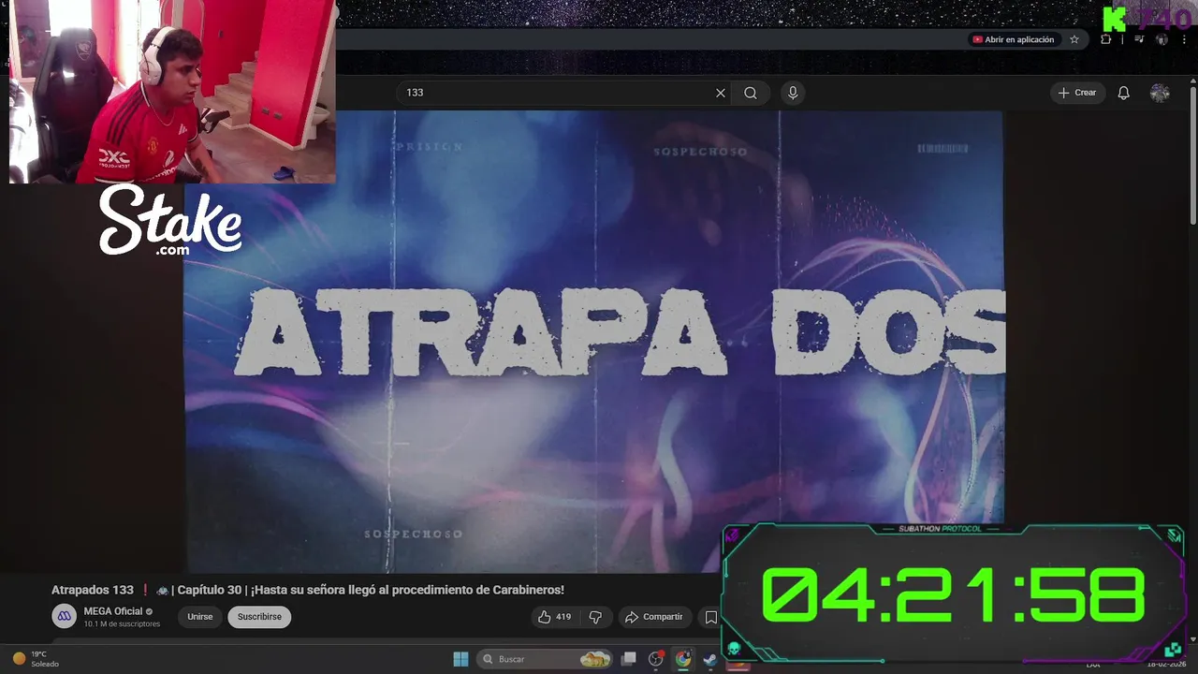Click the page scrollbar thumb

(1192, 156)
